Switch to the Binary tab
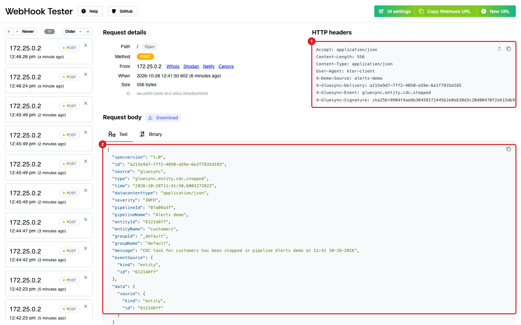Screen dimensions: 521x325 [151, 134]
